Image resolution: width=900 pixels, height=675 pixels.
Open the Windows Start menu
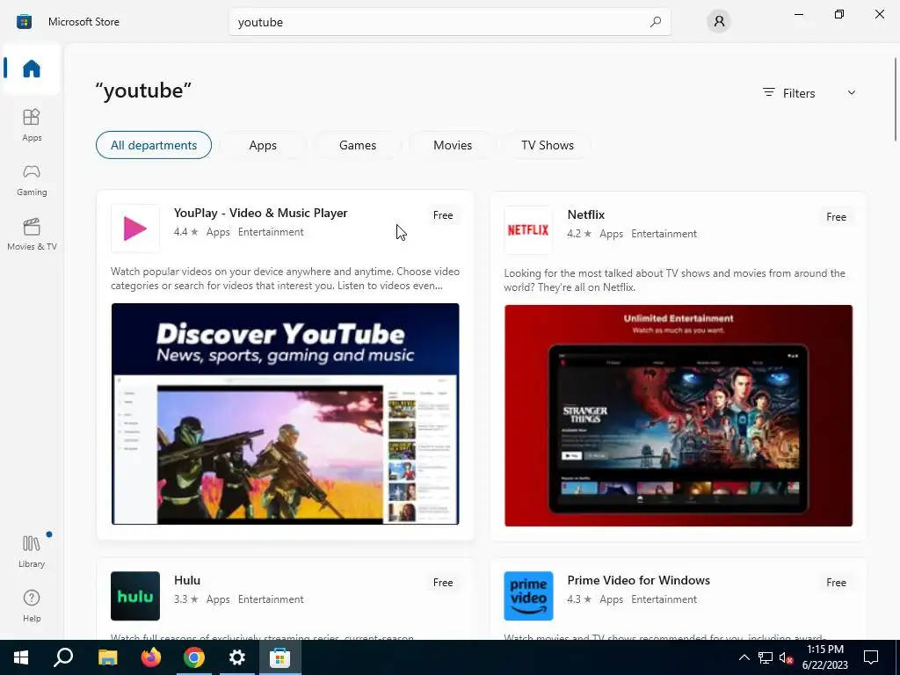click(x=21, y=657)
